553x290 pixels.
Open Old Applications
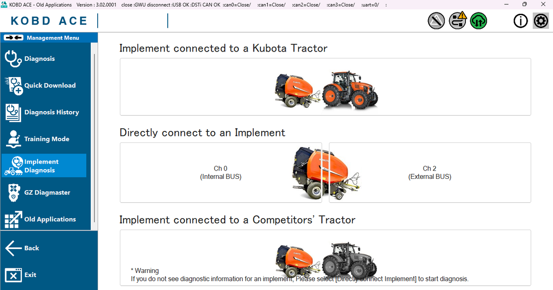point(44,219)
